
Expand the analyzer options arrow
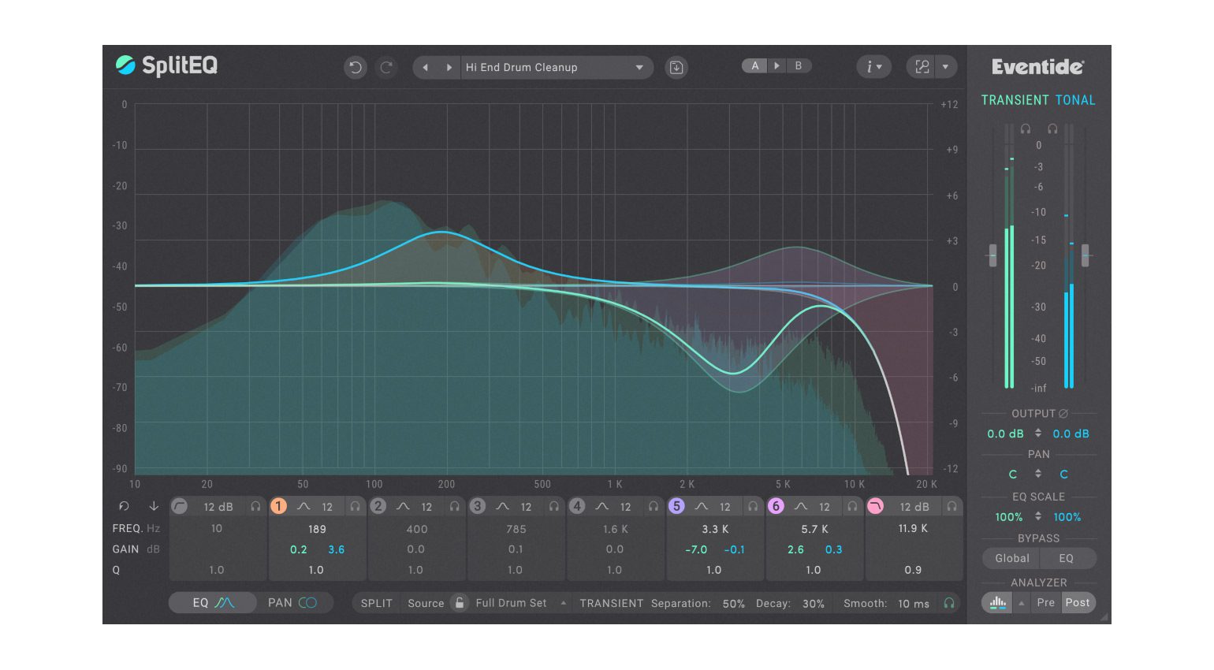click(x=1022, y=603)
